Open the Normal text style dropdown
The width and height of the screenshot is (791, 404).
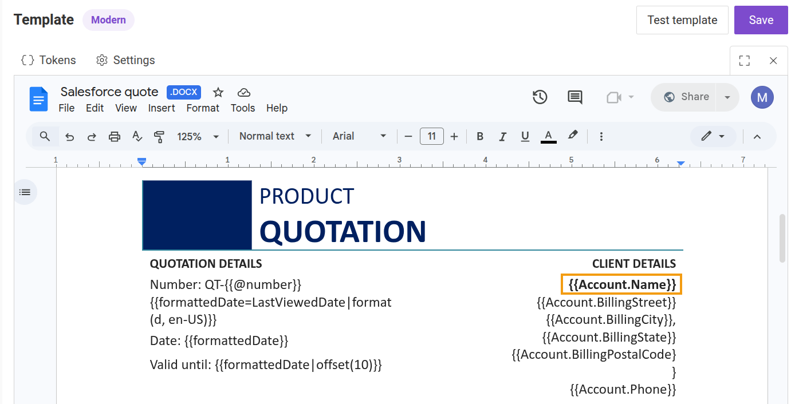click(x=275, y=136)
